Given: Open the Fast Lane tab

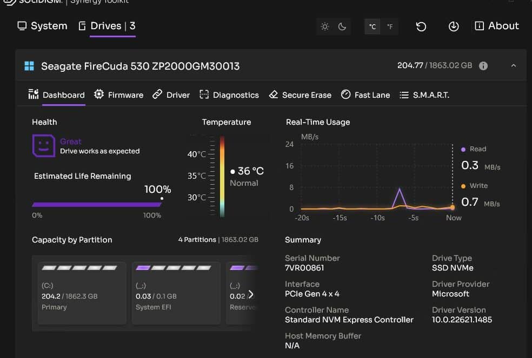Looking at the screenshot, I should pyautogui.click(x=365, y=95).
